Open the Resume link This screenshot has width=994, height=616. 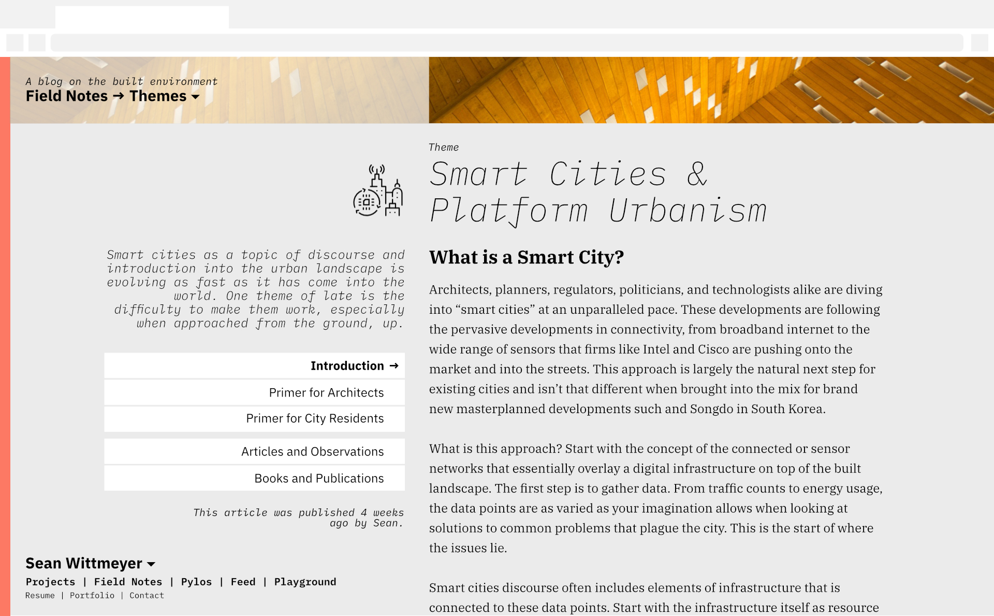point(40,596)
